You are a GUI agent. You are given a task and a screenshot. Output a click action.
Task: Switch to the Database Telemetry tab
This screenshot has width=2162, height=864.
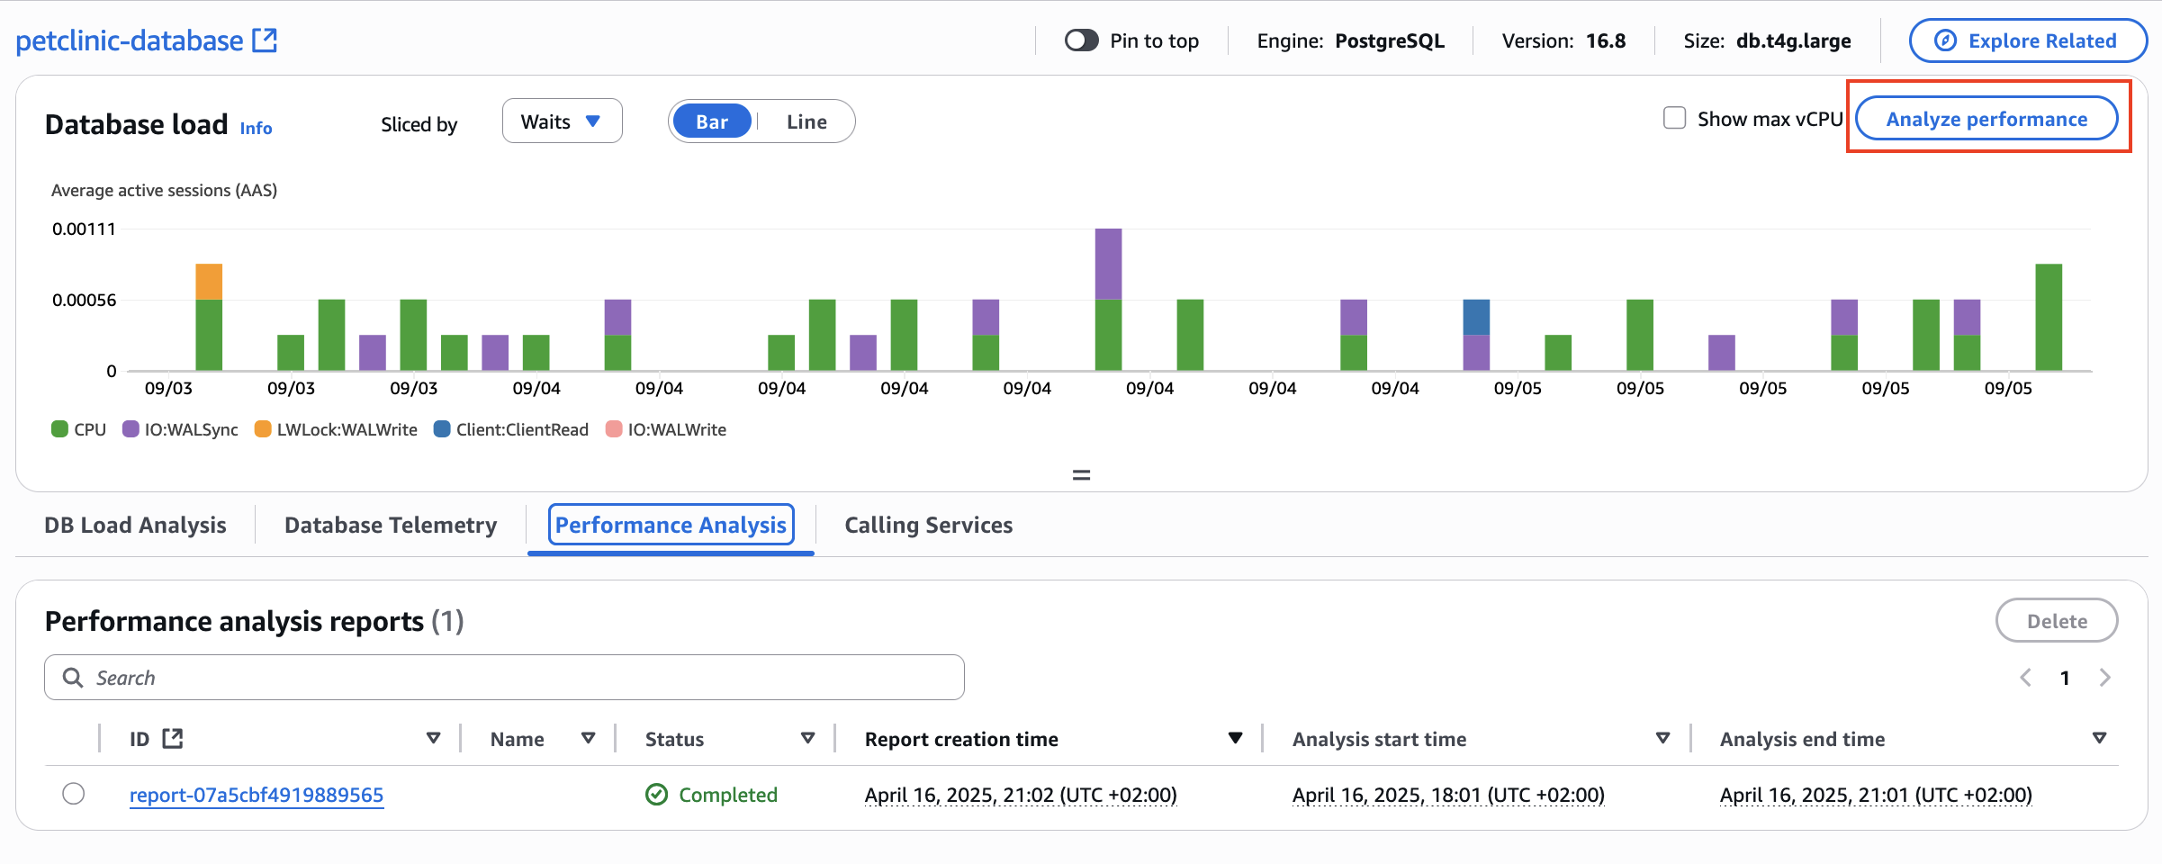[x=391, y=525]
